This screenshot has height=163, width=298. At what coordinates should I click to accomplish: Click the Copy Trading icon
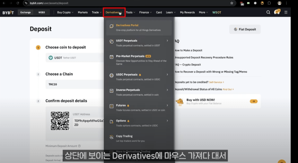111,137
